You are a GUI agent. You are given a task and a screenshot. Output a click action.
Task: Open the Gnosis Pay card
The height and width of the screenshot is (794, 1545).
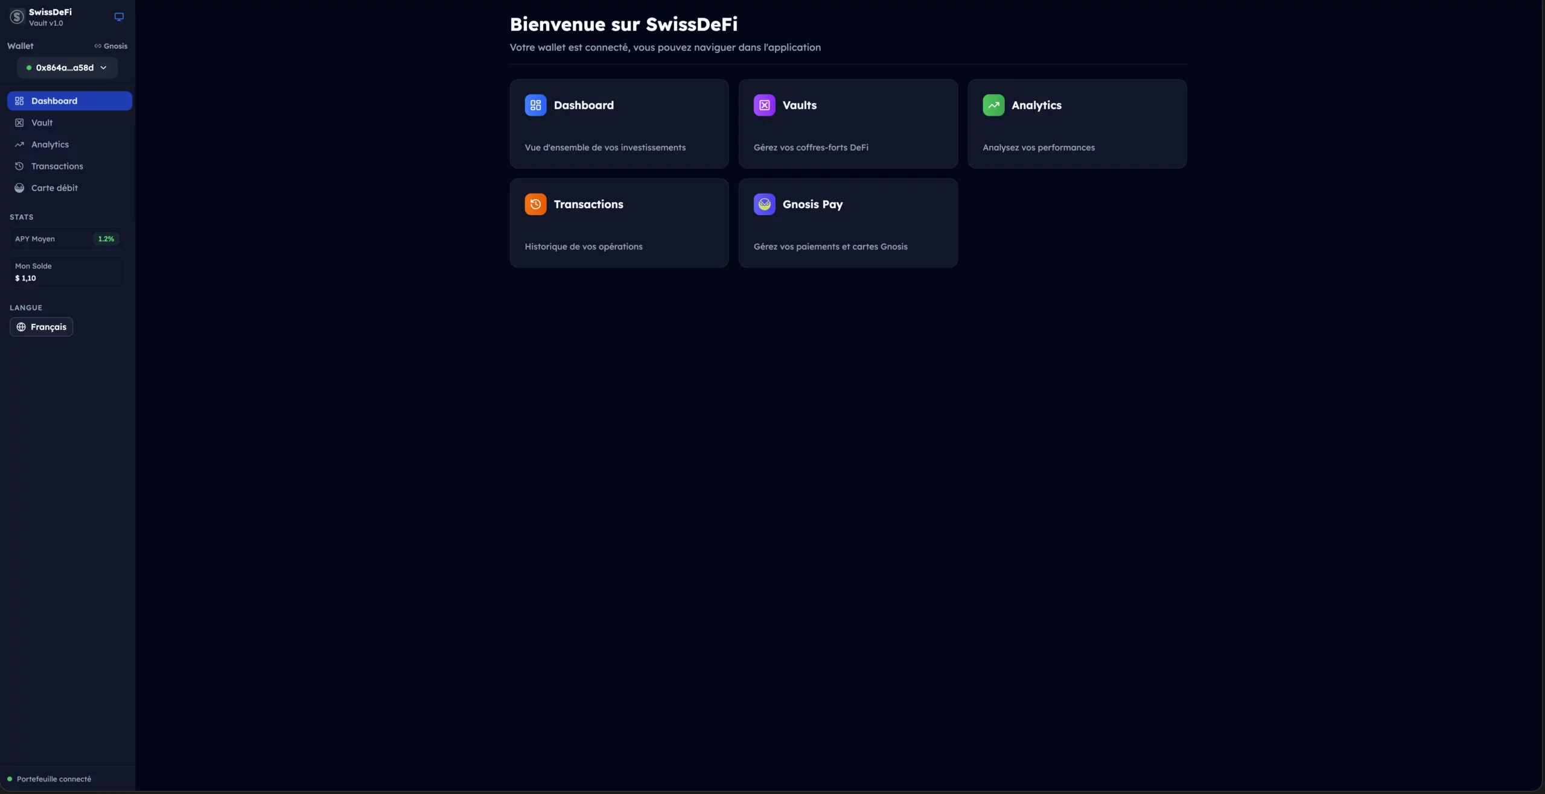[x=847, y=223]
